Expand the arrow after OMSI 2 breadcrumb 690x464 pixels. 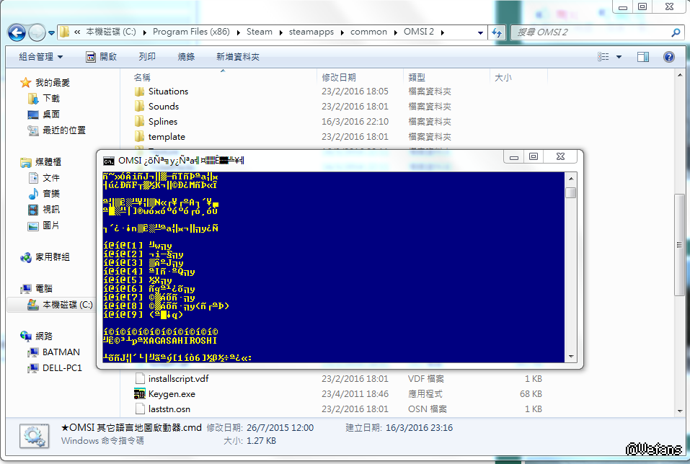[x=442, y=32]
